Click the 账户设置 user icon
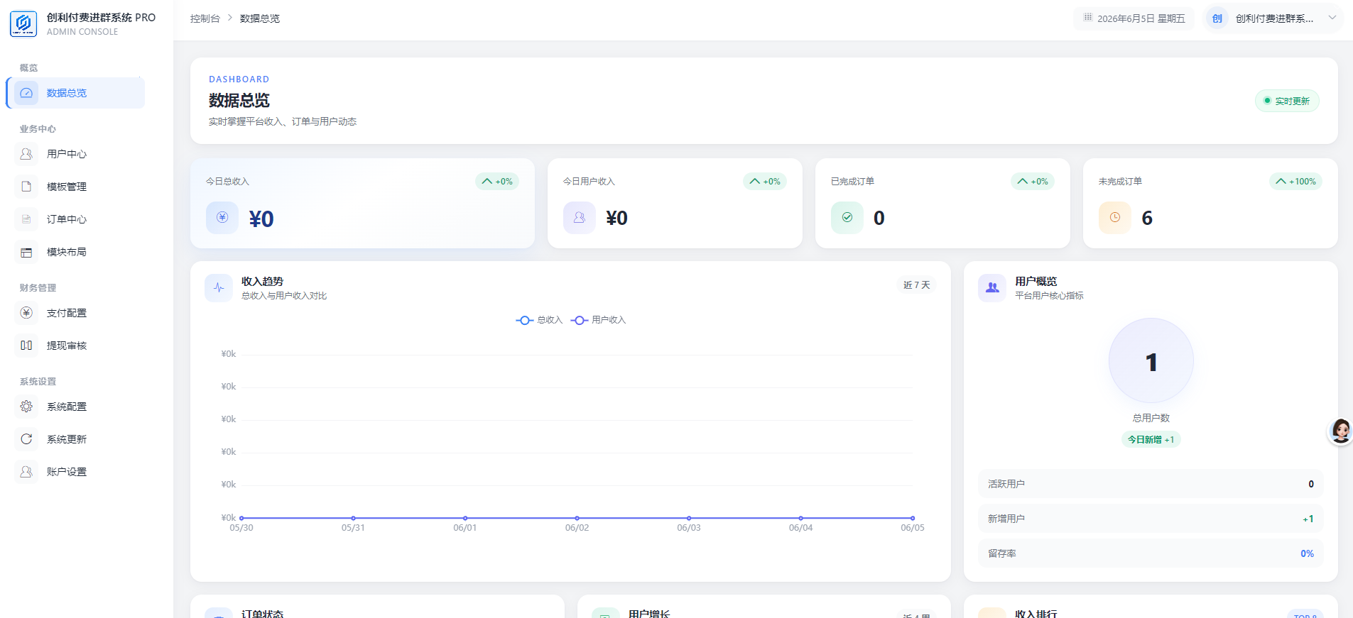This screenshot has height=618, width=1353. pos(26,472)
